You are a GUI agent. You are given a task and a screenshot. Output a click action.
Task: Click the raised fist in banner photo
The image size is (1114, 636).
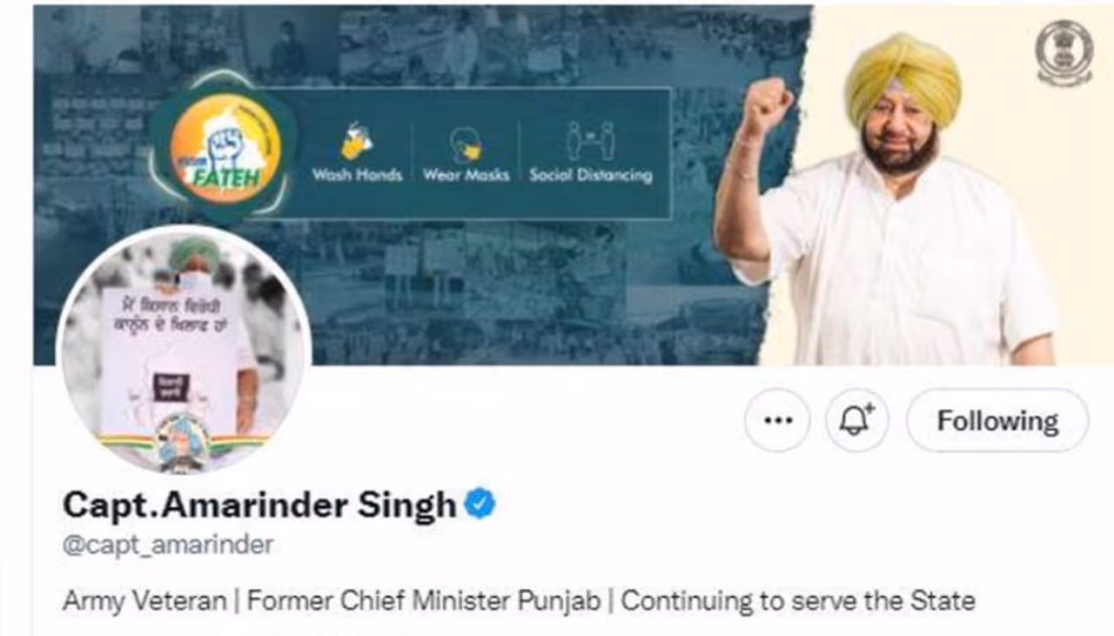[x=766, y=105]
